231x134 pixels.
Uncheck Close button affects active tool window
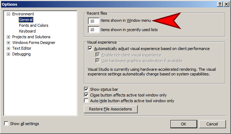point(86,95)
